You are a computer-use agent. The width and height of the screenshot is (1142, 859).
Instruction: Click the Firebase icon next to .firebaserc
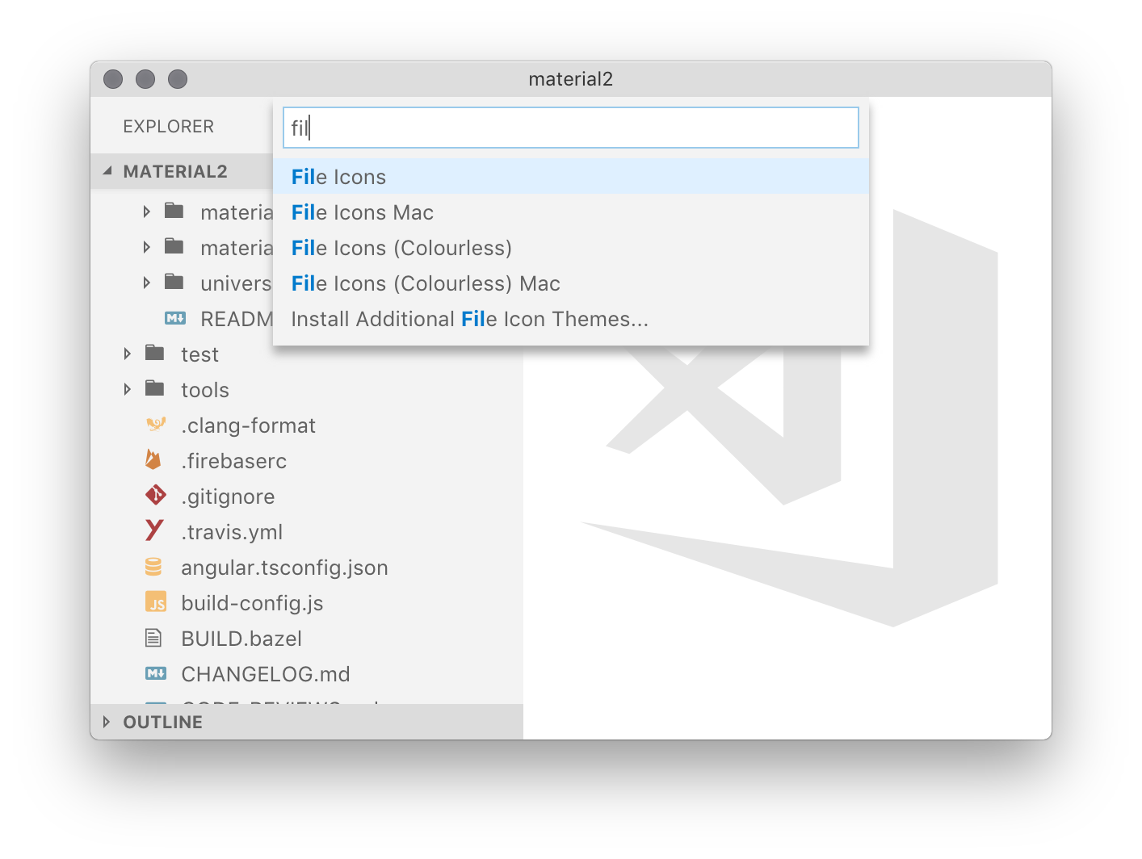click(155, 460)
